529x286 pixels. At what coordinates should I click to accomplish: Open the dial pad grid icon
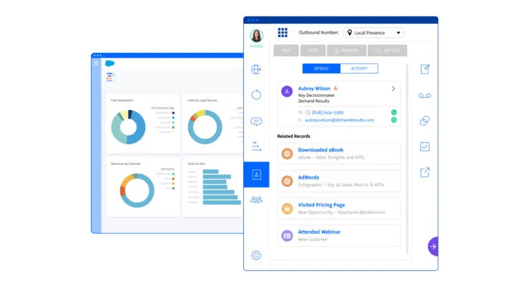(282, 33)
